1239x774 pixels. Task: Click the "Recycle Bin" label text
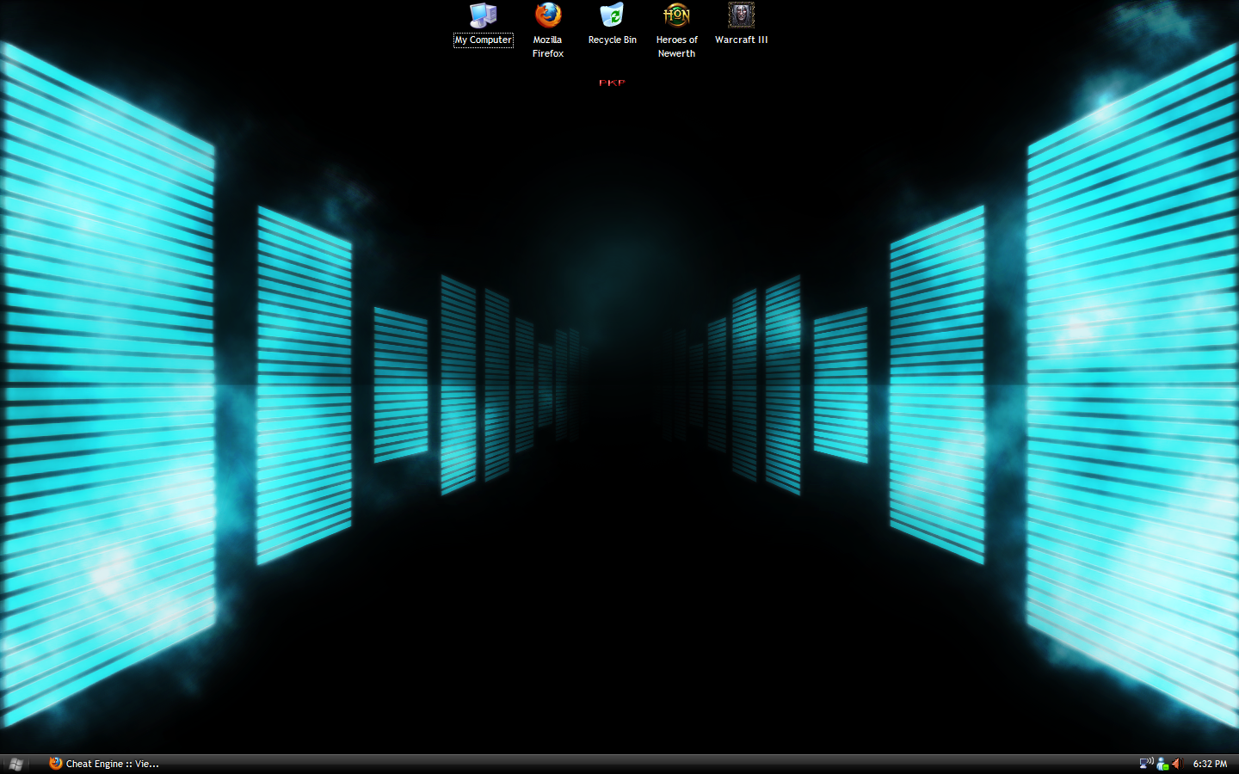[612, 40]
